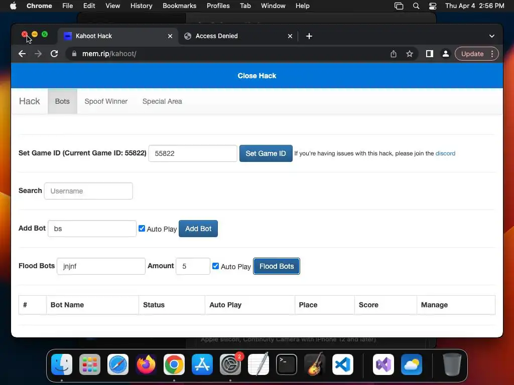This screenshot has width=514, height=385.
Task: Open the Bookmarks menu
Action: [x=179, y=6]
